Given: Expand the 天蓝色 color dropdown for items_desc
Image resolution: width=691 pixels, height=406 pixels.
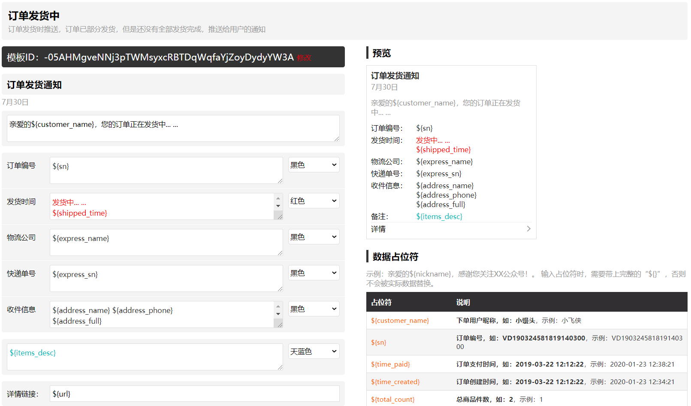Looking at the screenshot, I should pyautogui.click(x=314, y=352).
